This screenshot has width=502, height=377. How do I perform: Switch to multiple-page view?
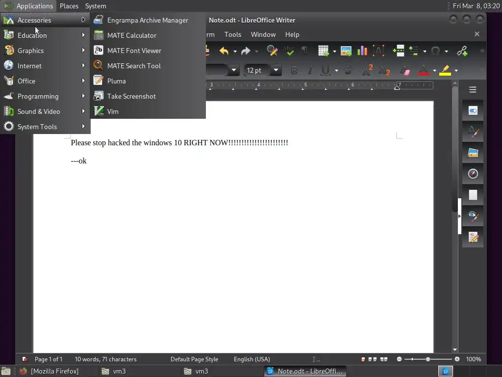[373, 359]
